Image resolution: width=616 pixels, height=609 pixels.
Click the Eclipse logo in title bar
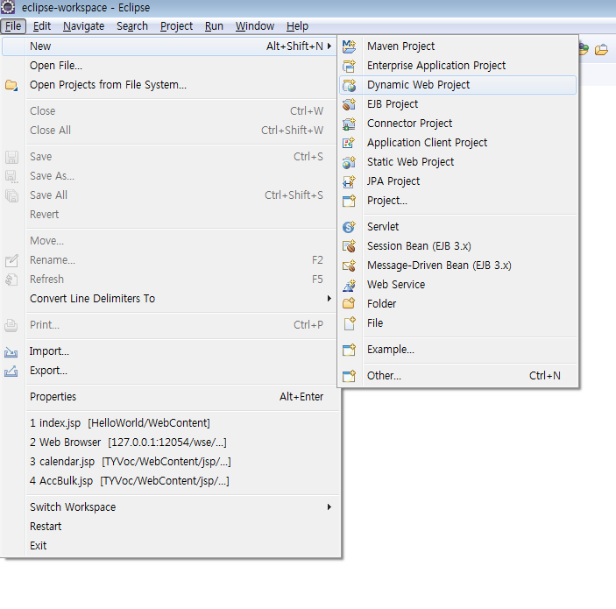(x=8, y=7)
